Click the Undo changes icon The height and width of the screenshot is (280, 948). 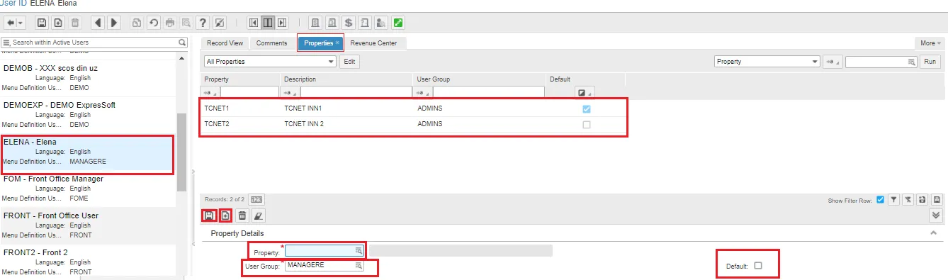pyautogui.click(x=153, y=23)
